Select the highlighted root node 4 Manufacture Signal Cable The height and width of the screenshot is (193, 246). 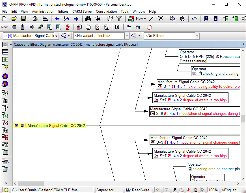(49, 126)
